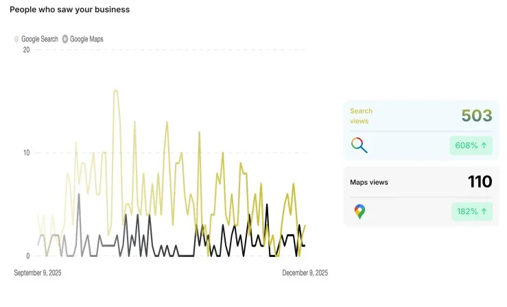Click the Google Search legend dot

[x=16, y=39]
